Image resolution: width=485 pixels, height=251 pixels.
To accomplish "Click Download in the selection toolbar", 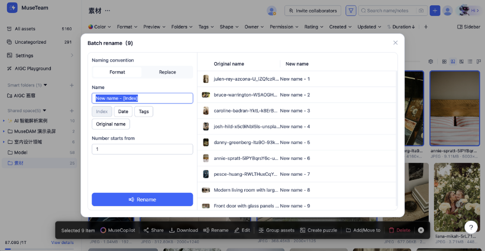I will (x=183, y=230).
